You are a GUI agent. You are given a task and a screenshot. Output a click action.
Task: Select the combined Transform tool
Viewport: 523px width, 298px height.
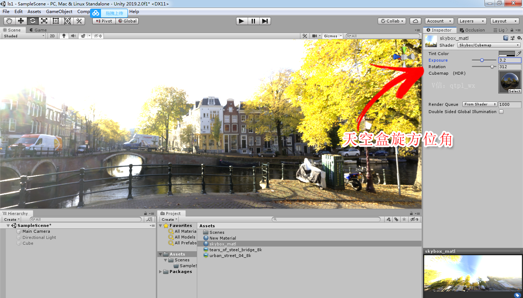(x=67, y=21)
